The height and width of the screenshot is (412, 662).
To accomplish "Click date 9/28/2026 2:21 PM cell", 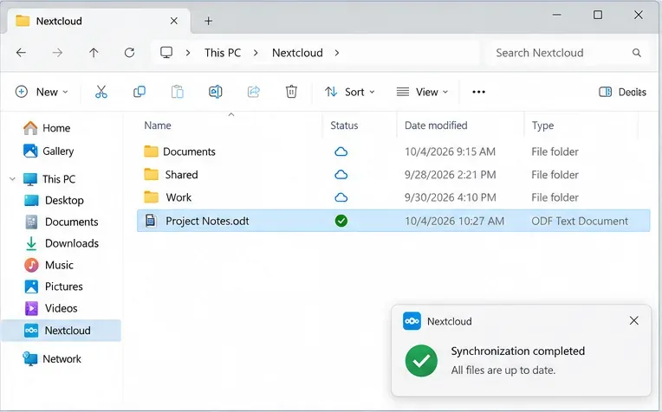I will [x=450, y=175].
